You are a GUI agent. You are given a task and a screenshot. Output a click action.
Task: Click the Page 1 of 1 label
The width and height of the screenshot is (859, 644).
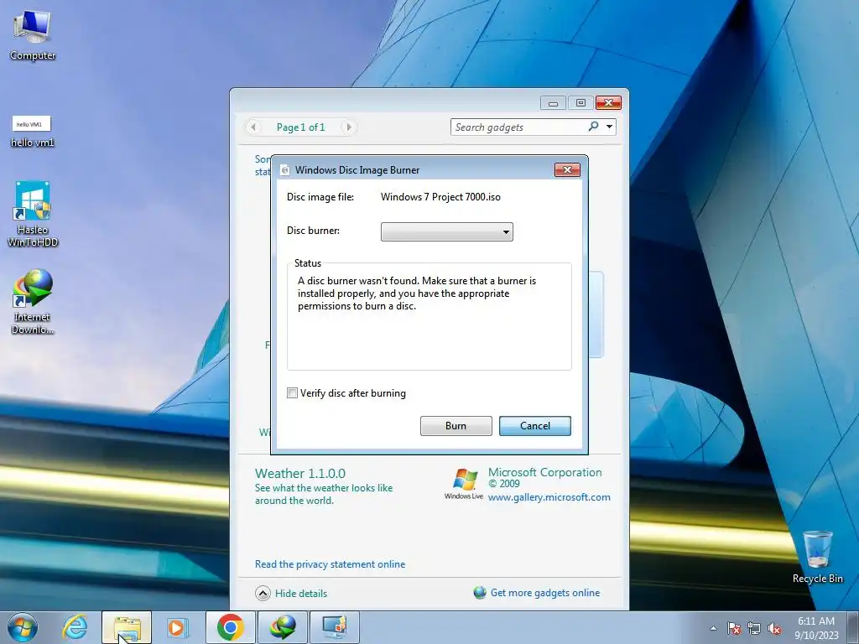tap(301, 127)
